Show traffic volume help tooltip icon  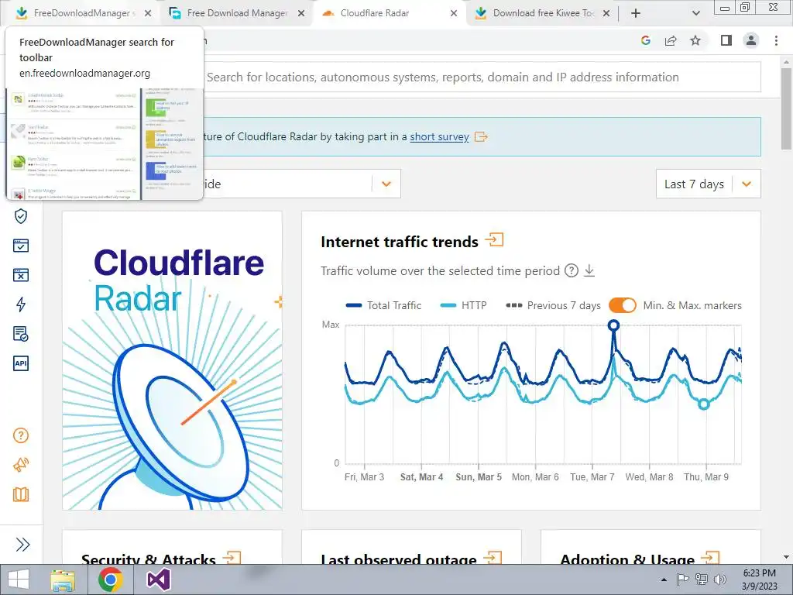(571, 270)
